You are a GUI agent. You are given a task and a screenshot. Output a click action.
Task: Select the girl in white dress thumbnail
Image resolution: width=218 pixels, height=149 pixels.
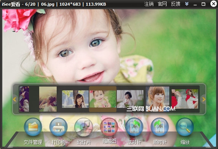[130, 99]
